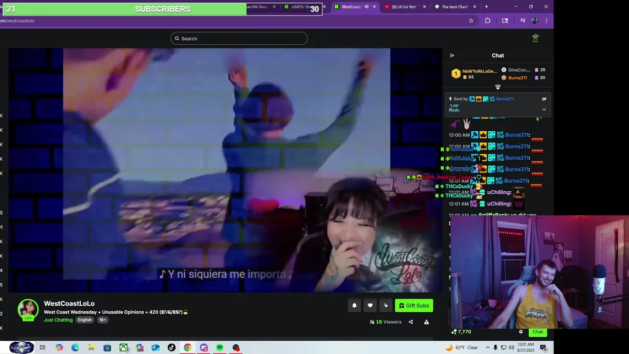
Task: Click the Chrome Google Lens search icon
Action: [505, 21]
